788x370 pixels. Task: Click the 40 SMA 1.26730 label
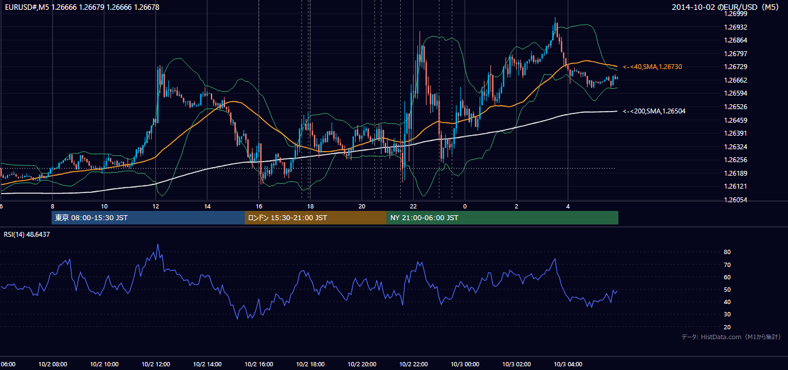tap(652, 67)
